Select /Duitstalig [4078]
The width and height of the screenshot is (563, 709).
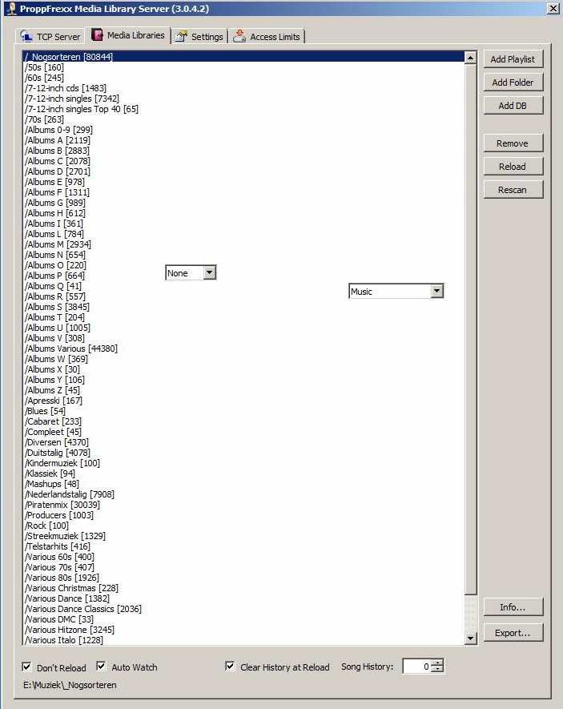(243, 453)
